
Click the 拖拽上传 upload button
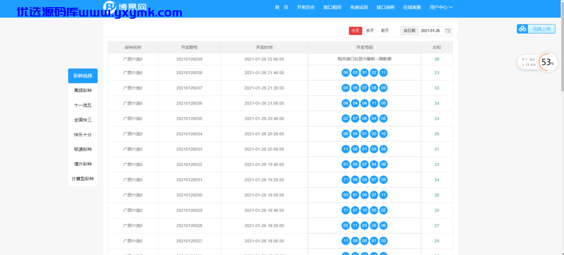(536, 29)
